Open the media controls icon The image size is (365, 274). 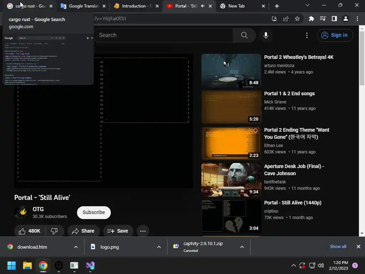(323, 19)
